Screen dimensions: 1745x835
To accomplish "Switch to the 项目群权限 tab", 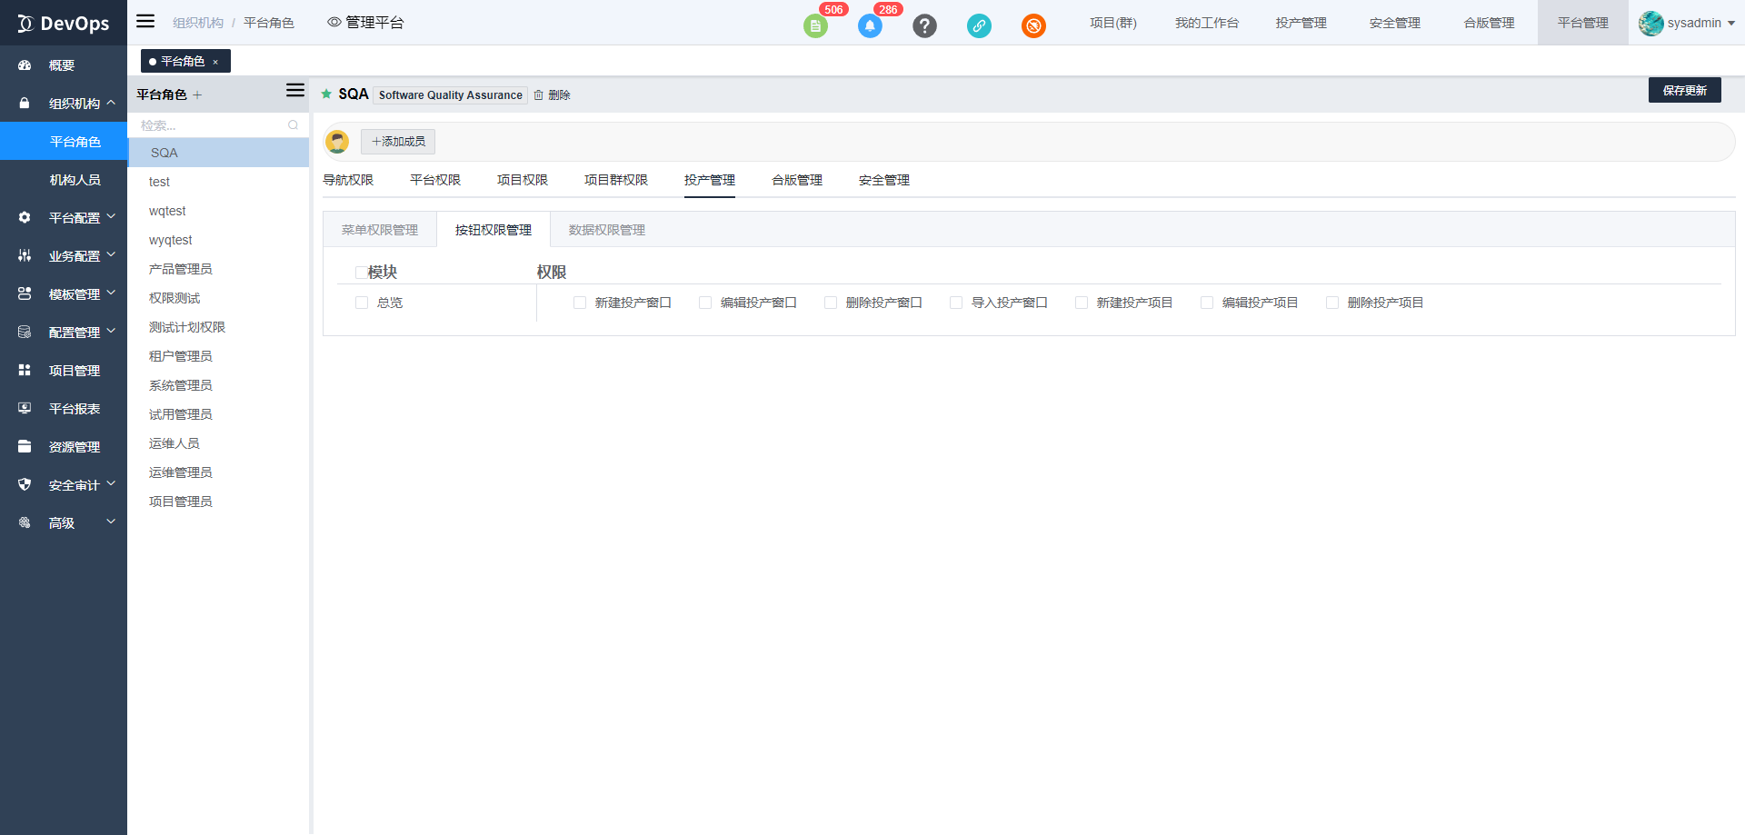I will pyautogui.click(x=615, y=180).
